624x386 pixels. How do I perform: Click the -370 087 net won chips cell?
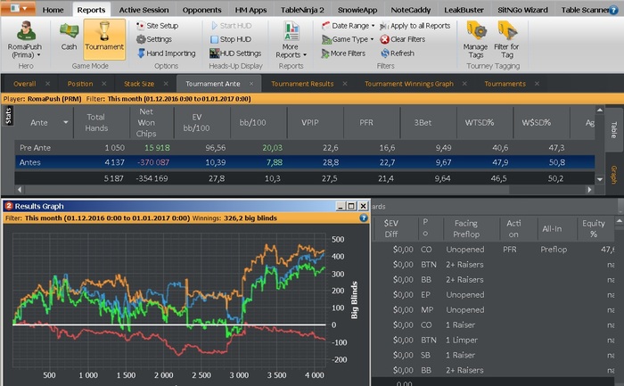(153, 162)
